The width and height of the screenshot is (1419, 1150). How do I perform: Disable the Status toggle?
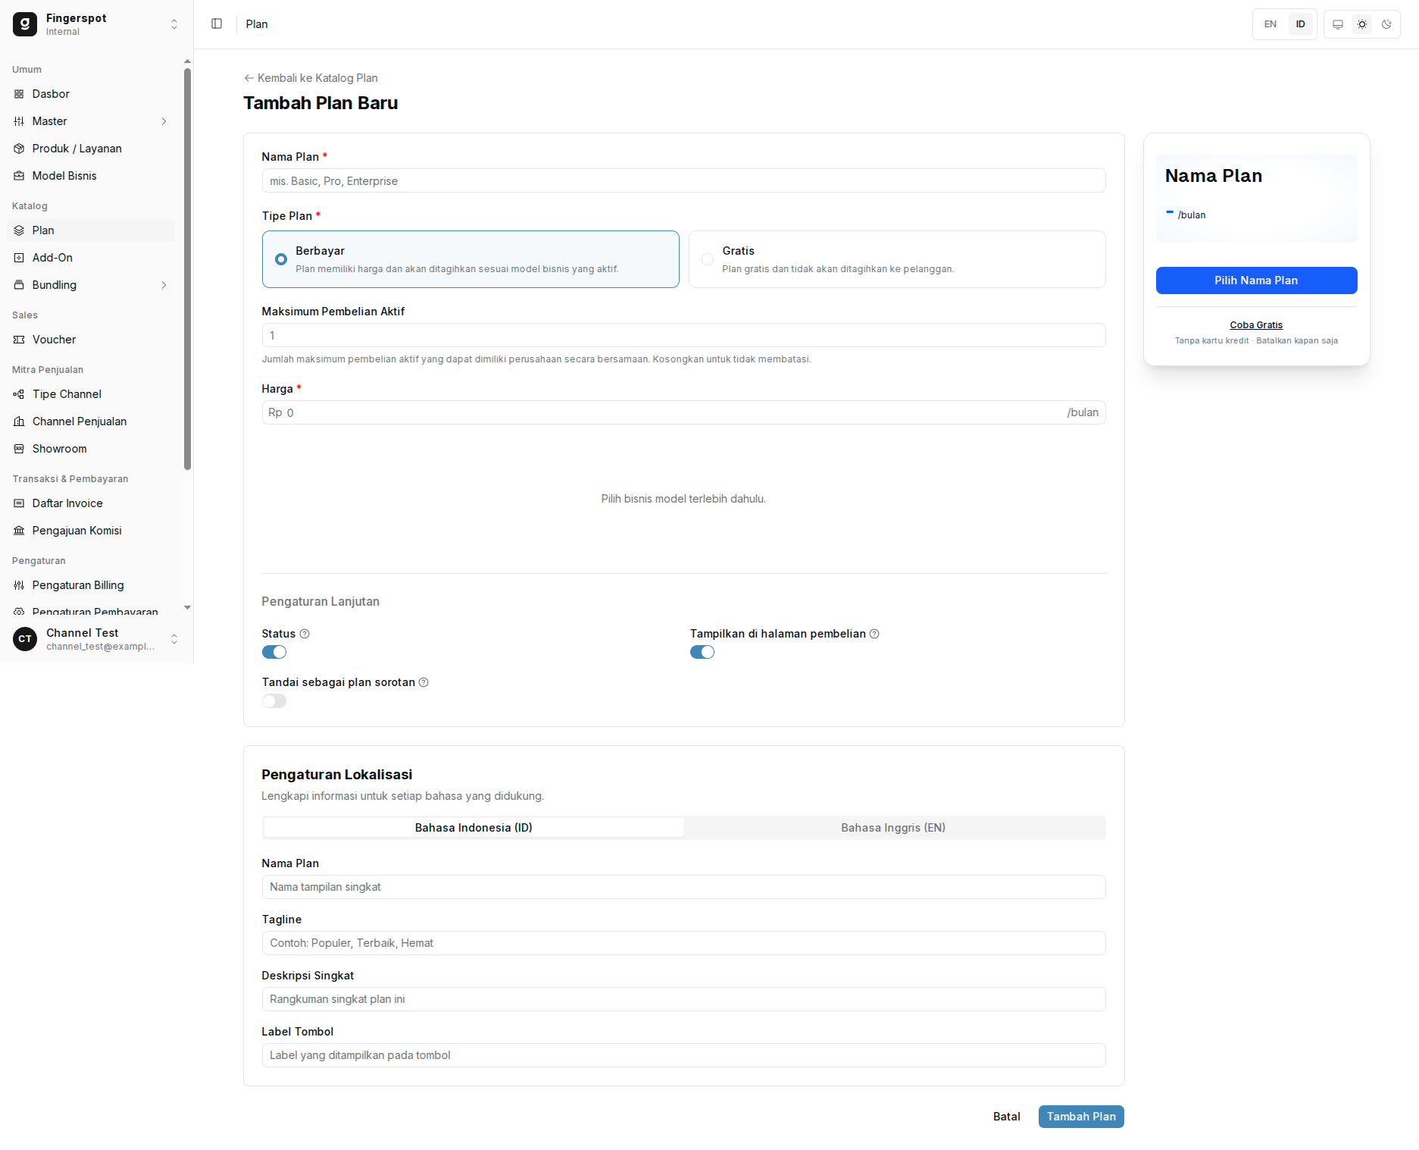coord(274,652)
